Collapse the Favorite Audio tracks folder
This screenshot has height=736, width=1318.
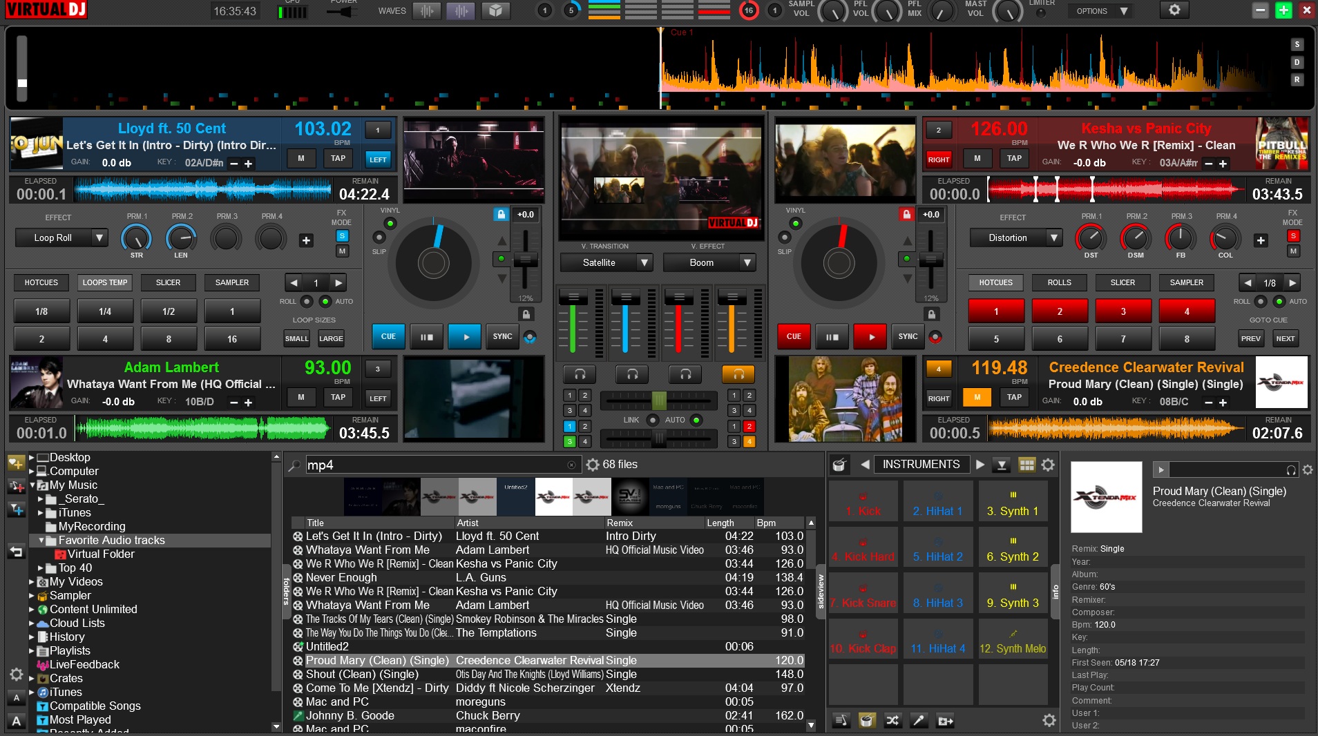(41, 540)
